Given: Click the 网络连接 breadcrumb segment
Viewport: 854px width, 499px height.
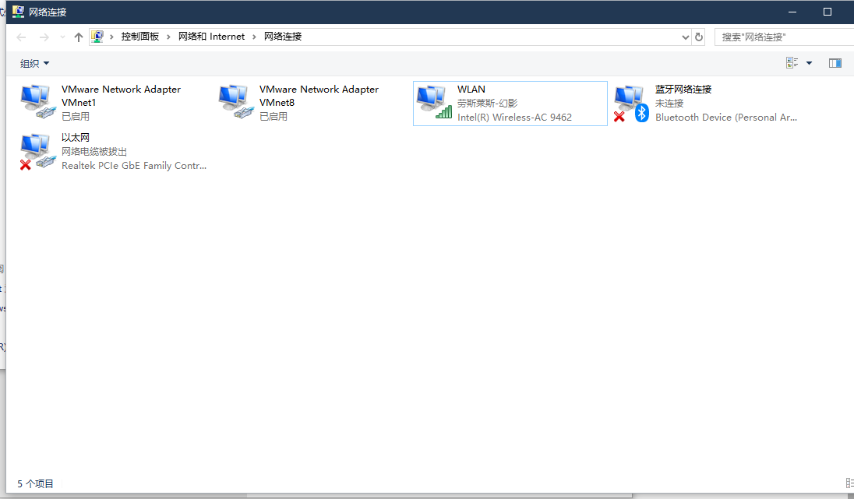Looking at the screenshot, I should pyautogui.click(x=283, y=37).
